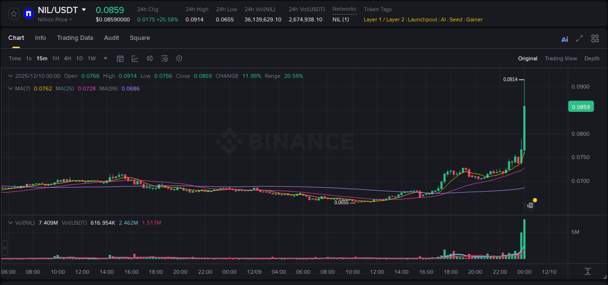This screenshot has width=608, height=285.
Task: Collapse the OHLC info row
Action: (x=10, y=76)
